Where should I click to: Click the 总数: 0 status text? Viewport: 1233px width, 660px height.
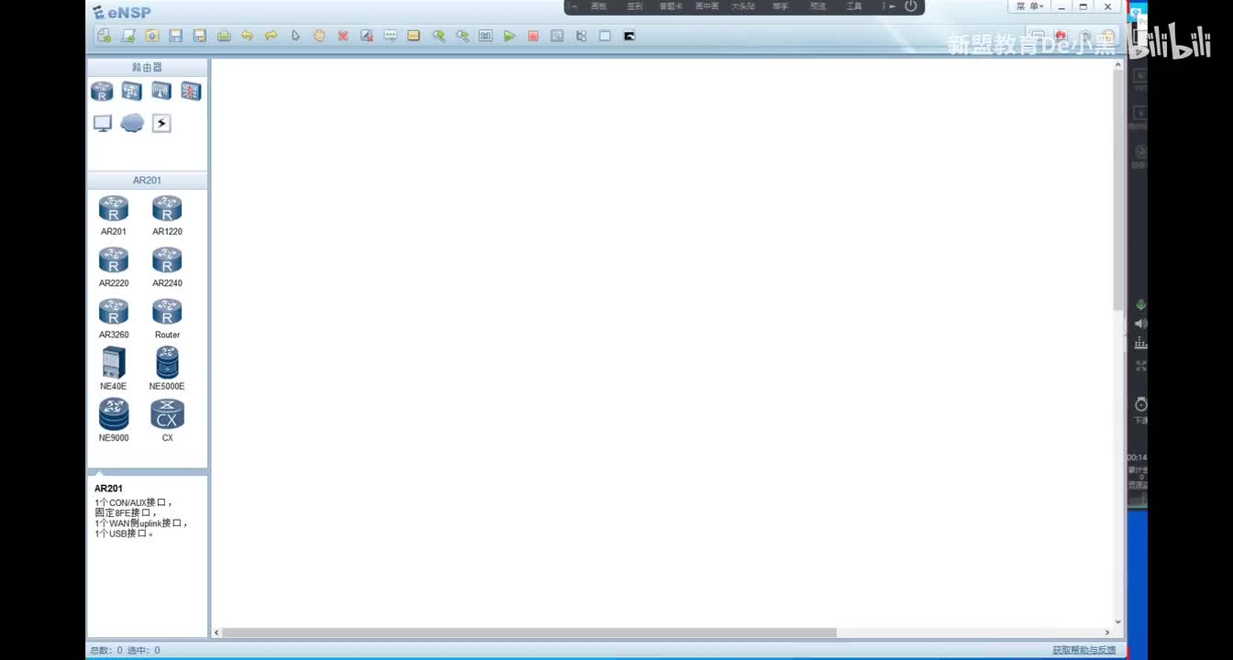point(106,650)
